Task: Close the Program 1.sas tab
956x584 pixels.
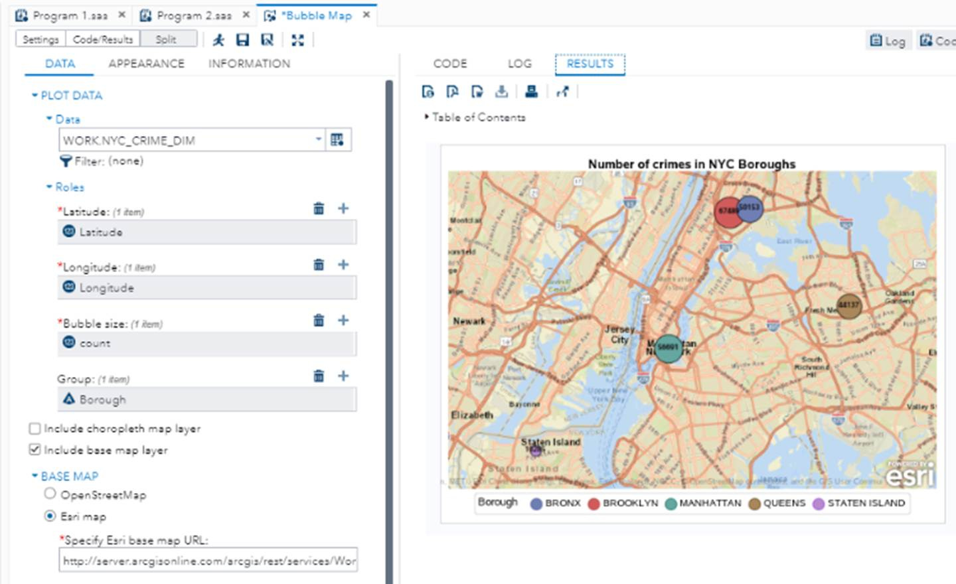Action: pyautogui.click(x=121, y=15)
